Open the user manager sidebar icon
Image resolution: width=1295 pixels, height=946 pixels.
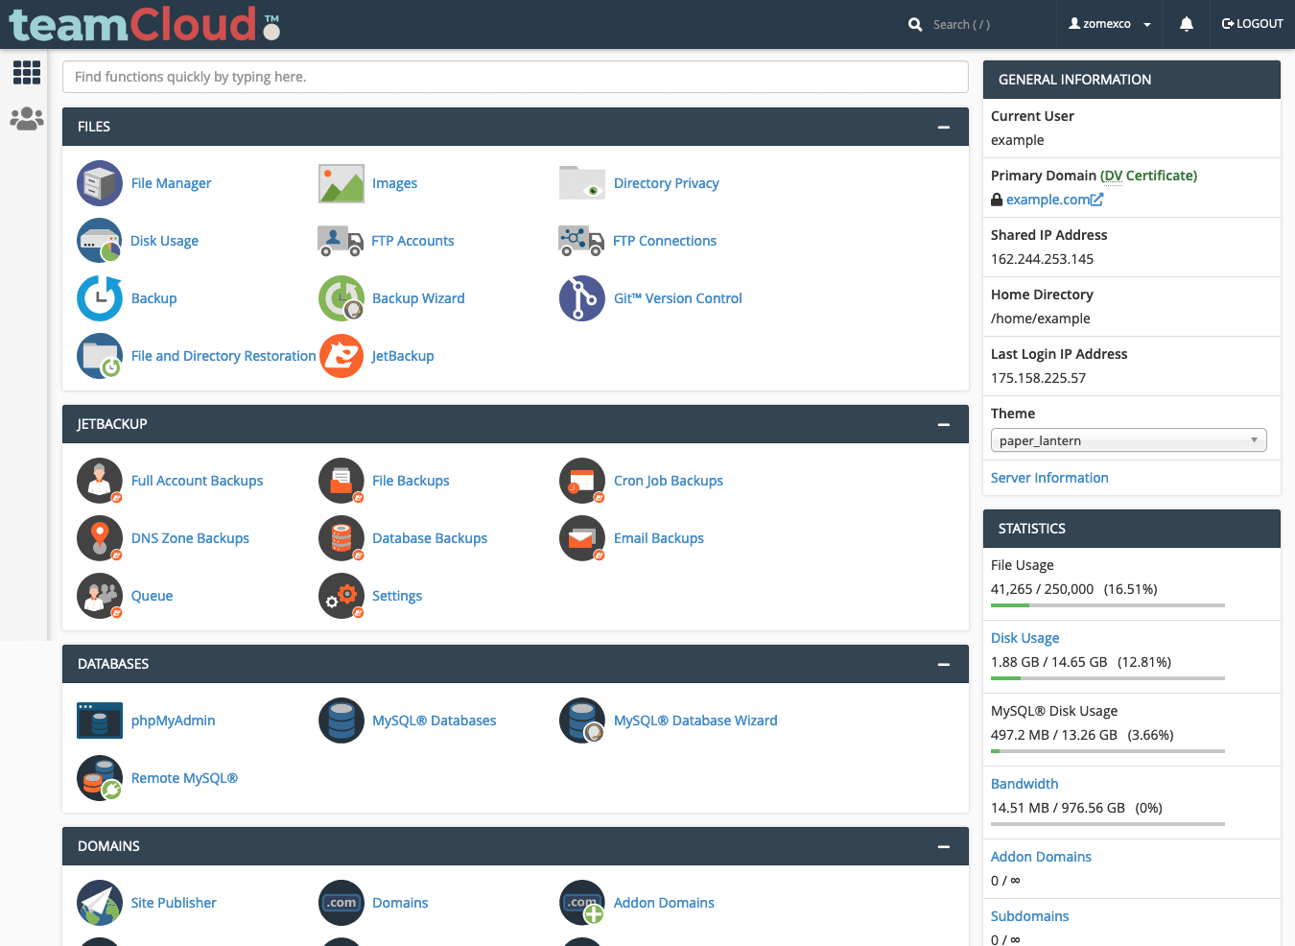pos(27,119)
